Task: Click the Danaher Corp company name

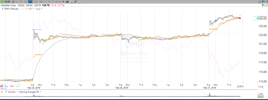Action: tap(8, 5)
